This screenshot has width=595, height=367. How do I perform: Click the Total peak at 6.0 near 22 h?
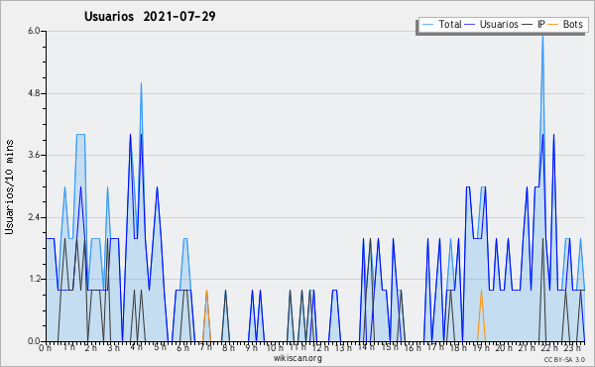(542, 36)
